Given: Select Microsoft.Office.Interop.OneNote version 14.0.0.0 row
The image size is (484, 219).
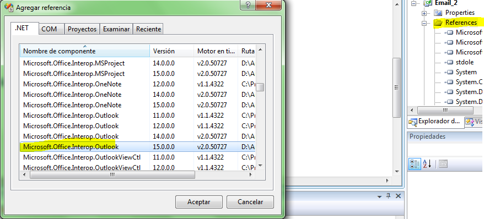Looking at the screenshot, I should (138, 95).
